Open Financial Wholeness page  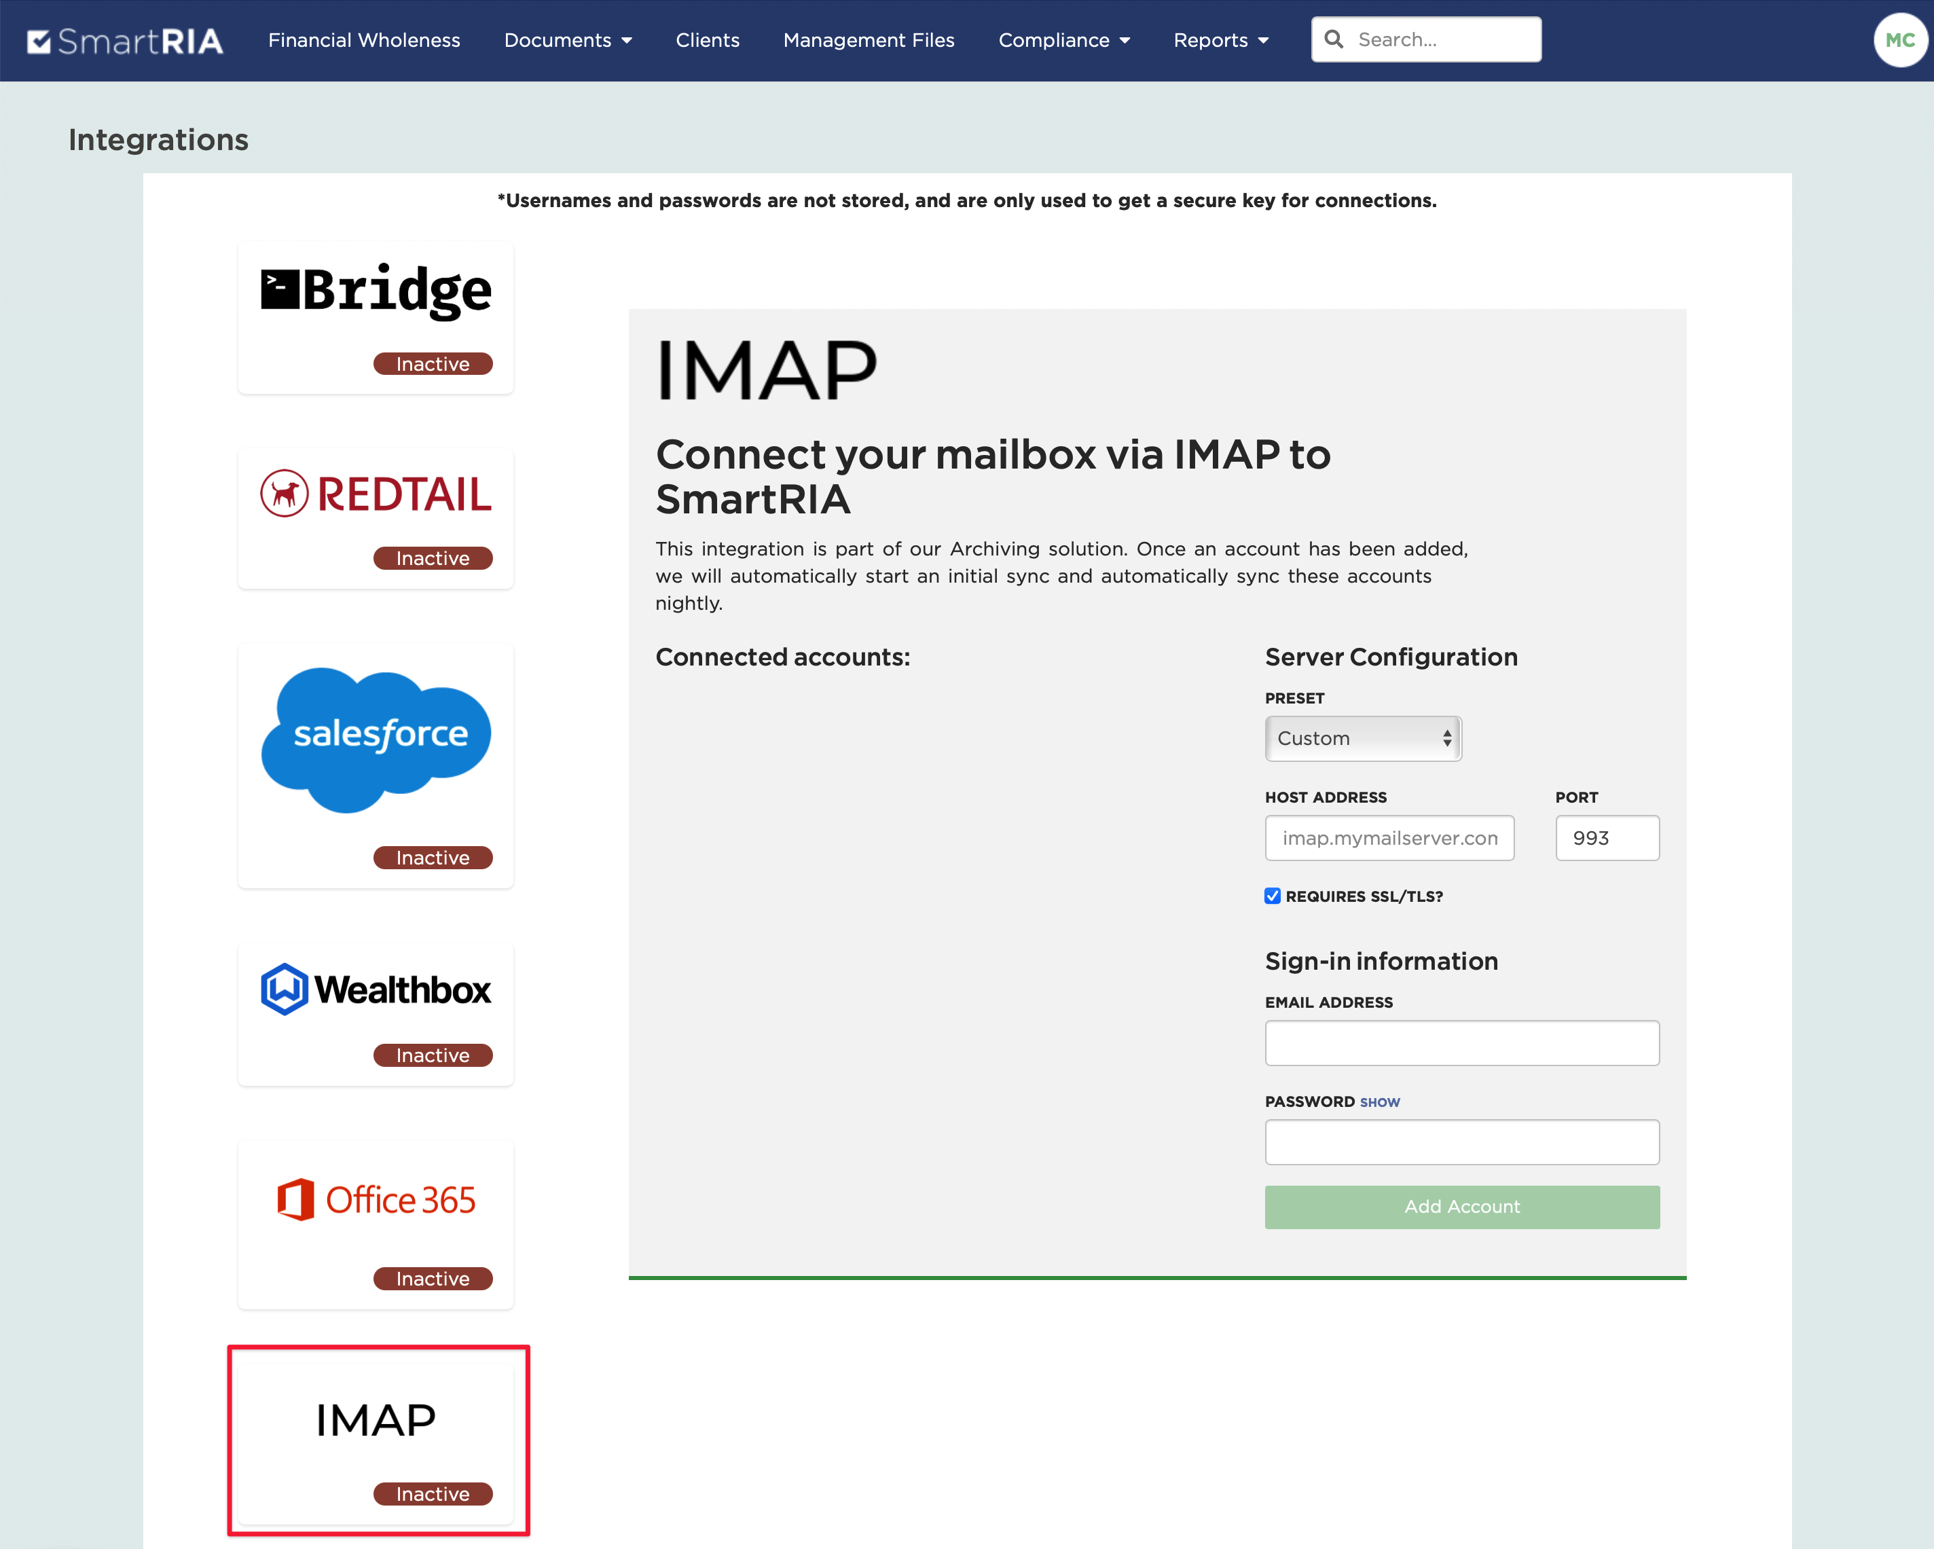click(364, 40)
